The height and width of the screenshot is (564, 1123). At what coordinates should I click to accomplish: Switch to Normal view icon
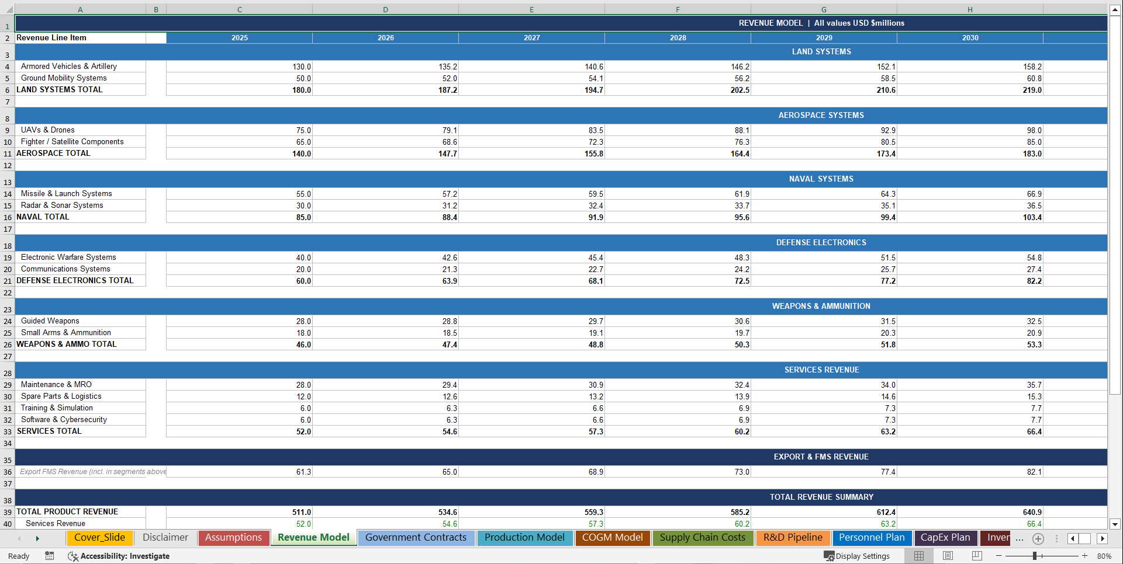click(x=919, y=556)
